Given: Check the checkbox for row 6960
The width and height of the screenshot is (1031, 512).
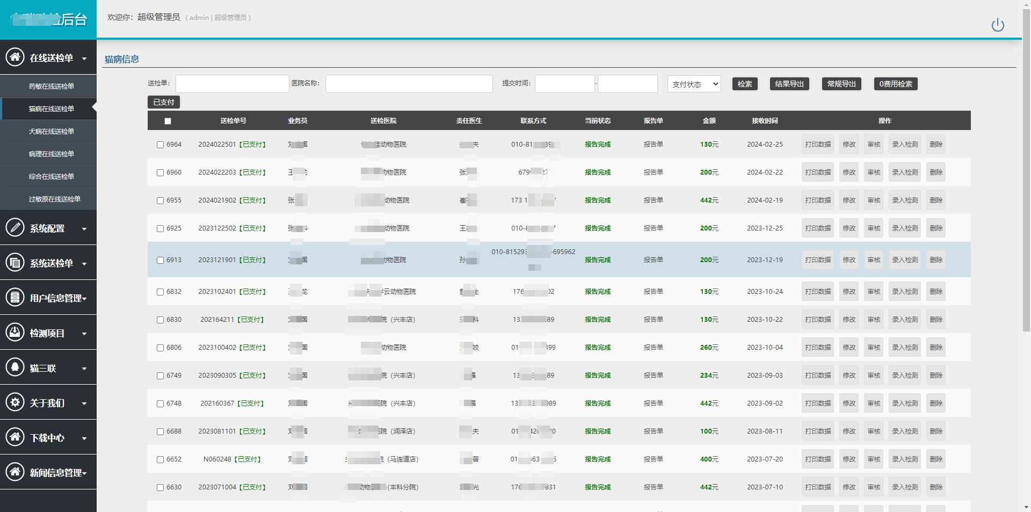Looking at the screenshot, I should click(160, 173).
